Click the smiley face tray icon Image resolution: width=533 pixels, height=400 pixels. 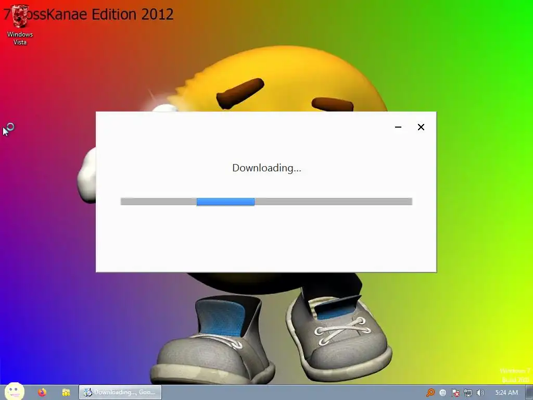pos(443,393)
